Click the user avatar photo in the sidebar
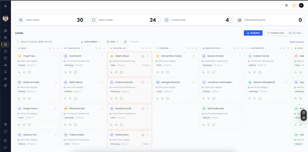Screen dimensions: 308x152 point(5,18)
